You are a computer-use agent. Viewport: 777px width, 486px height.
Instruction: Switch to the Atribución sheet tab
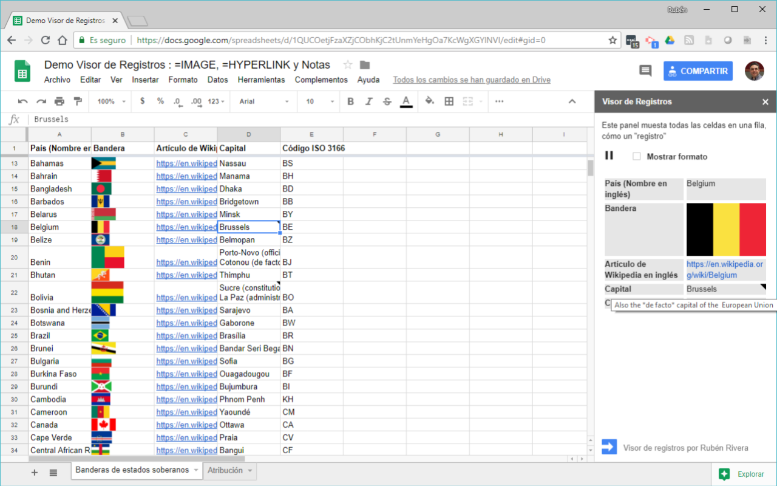pyautogui.click(x=225, y=470)
